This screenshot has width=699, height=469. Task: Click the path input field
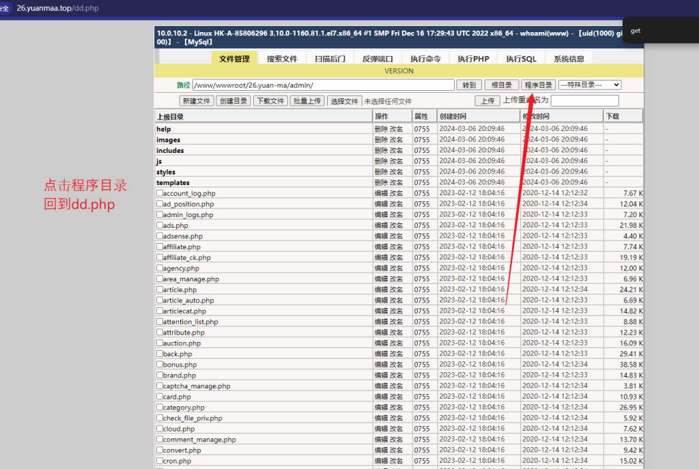[x=323, y=85]
